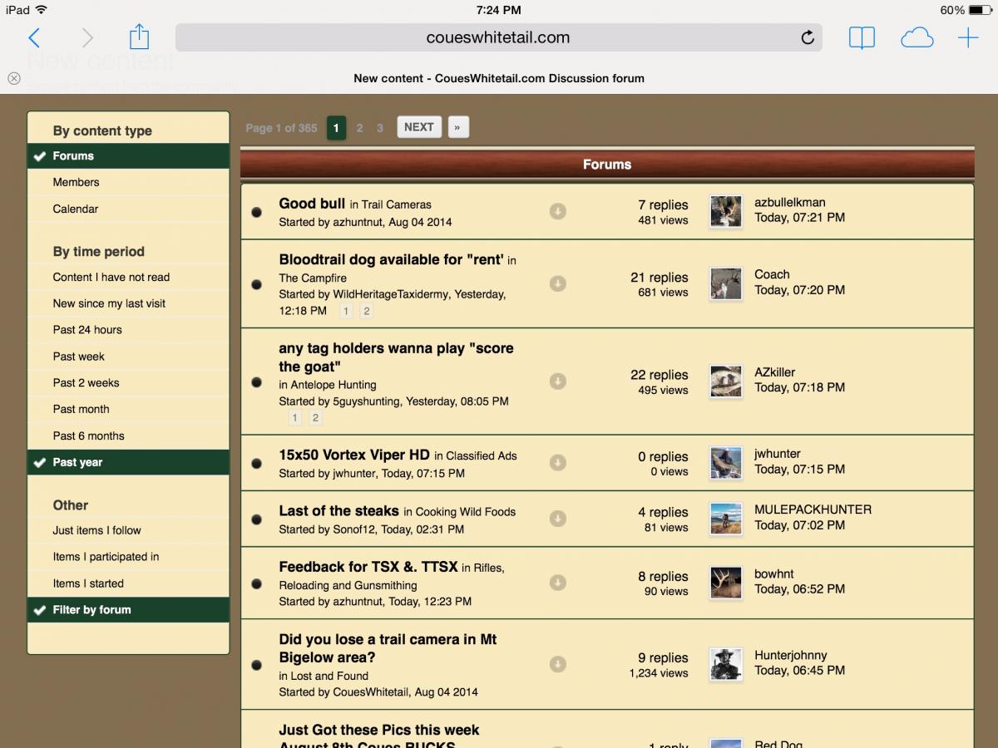This screenshot has width=998, height=748.
Task: Click the status dot beside score the goat topic
Action: 257,381
